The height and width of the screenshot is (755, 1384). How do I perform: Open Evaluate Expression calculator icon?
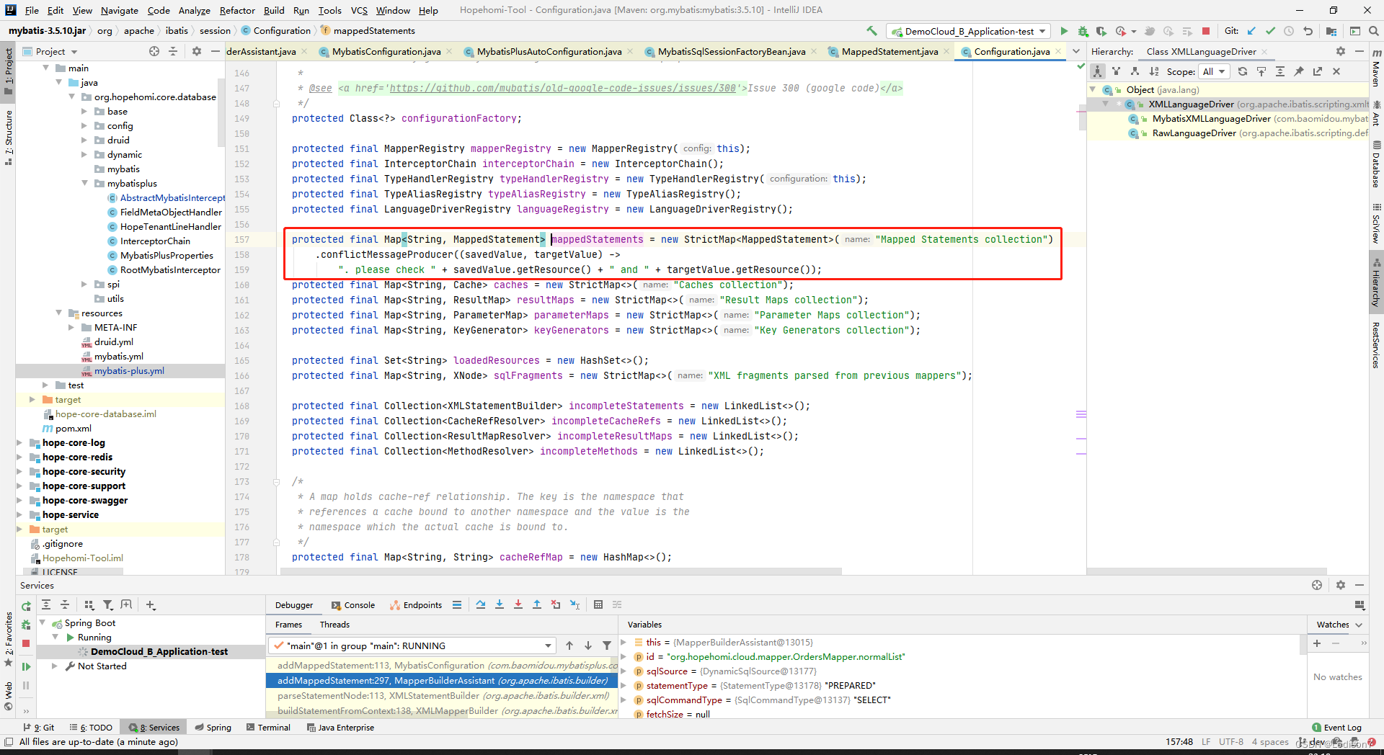598,605
